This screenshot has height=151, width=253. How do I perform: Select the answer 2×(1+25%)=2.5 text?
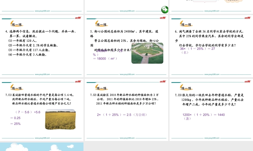(122, 115)
